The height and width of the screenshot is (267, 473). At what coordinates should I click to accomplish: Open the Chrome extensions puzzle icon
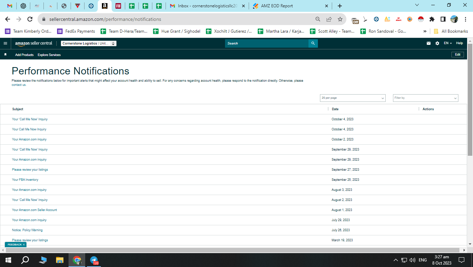[x=432, y=19]
